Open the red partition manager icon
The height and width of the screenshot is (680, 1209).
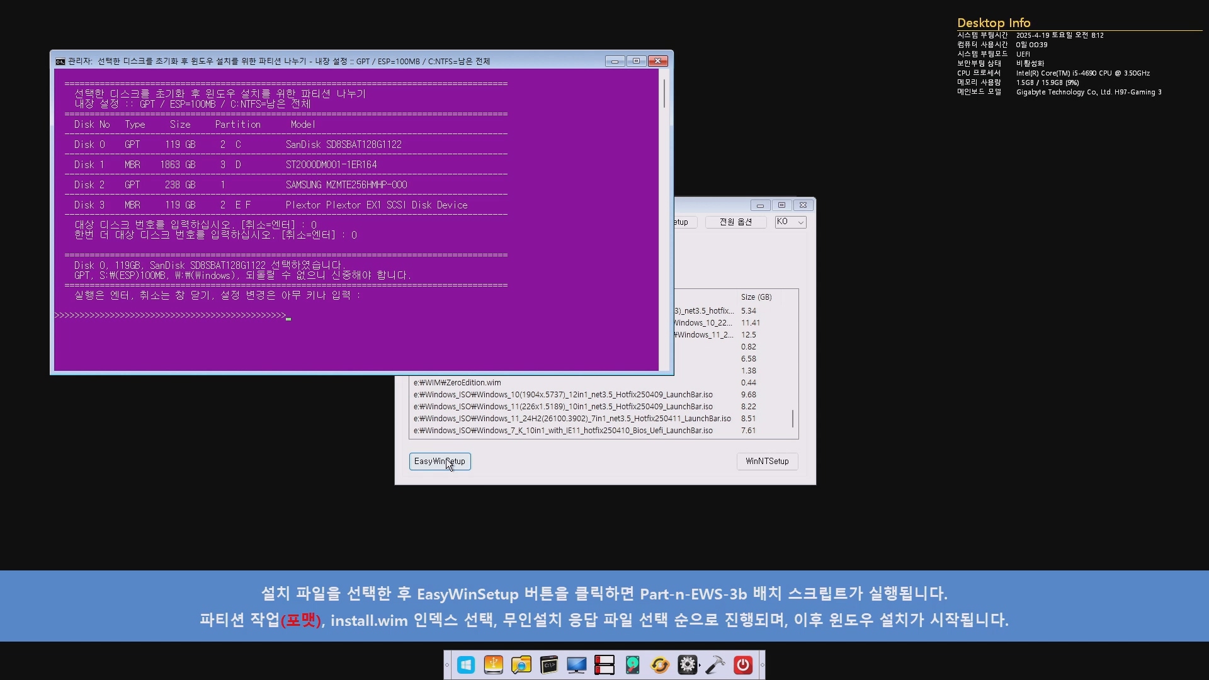click(604, 665)
